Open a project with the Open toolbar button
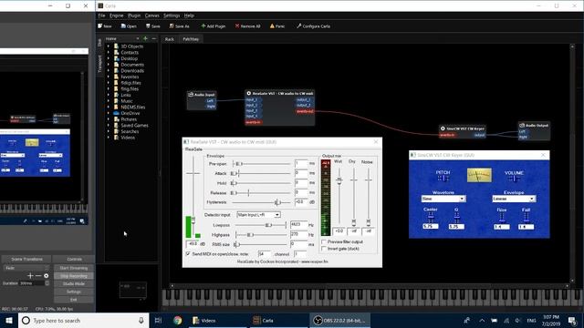 tap(129, 26)
